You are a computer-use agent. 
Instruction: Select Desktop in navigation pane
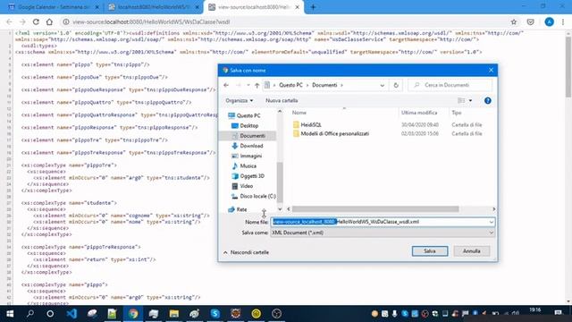245,125
